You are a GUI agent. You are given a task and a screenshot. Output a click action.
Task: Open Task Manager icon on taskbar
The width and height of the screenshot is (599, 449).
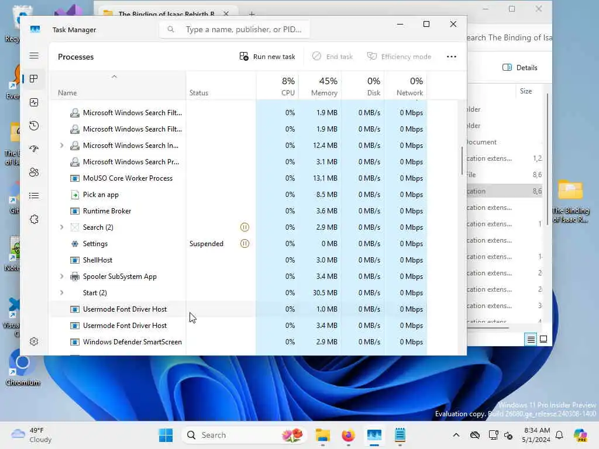374,435
